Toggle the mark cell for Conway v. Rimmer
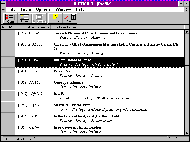 click(x=12, y=85)
